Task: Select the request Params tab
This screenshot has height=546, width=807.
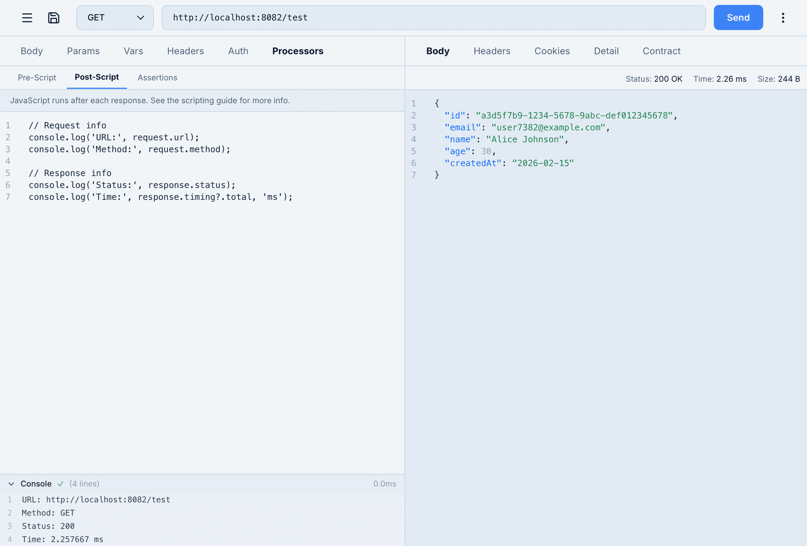Action: 83,51
